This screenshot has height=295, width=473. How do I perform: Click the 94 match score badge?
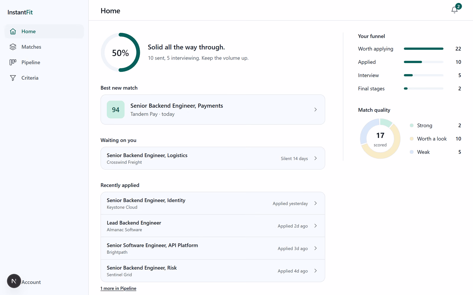pyautogui.click(x=116, y=110)
